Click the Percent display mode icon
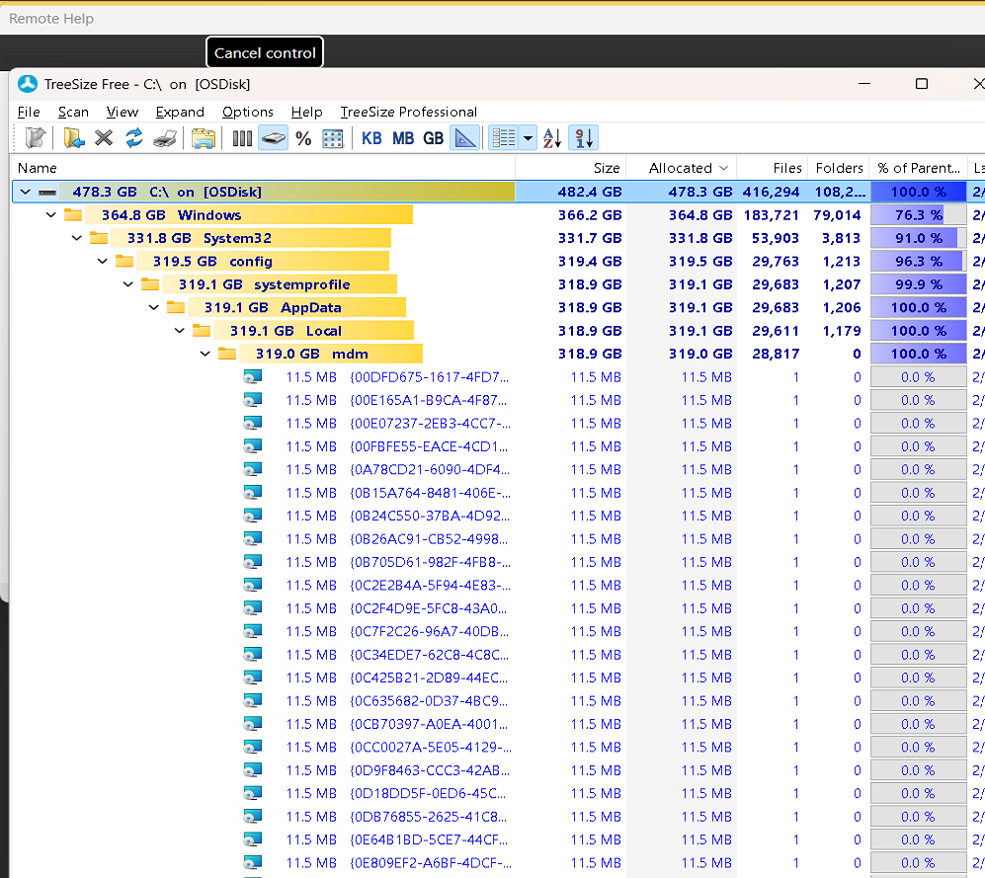985x878 pixels. click(x=303, y=138)
